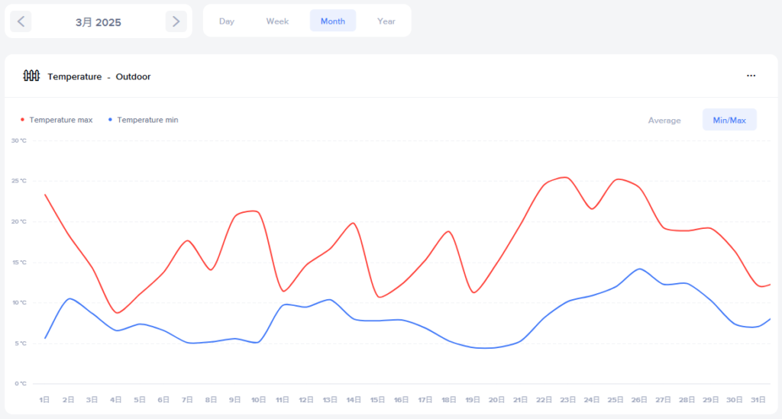Click the blue Temperature min legend dot
Viewport: 782px width, 419px height.
[111, 120]
